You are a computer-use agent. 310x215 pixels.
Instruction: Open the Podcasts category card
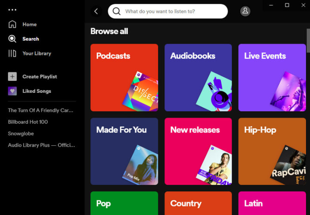coord(124,77)
